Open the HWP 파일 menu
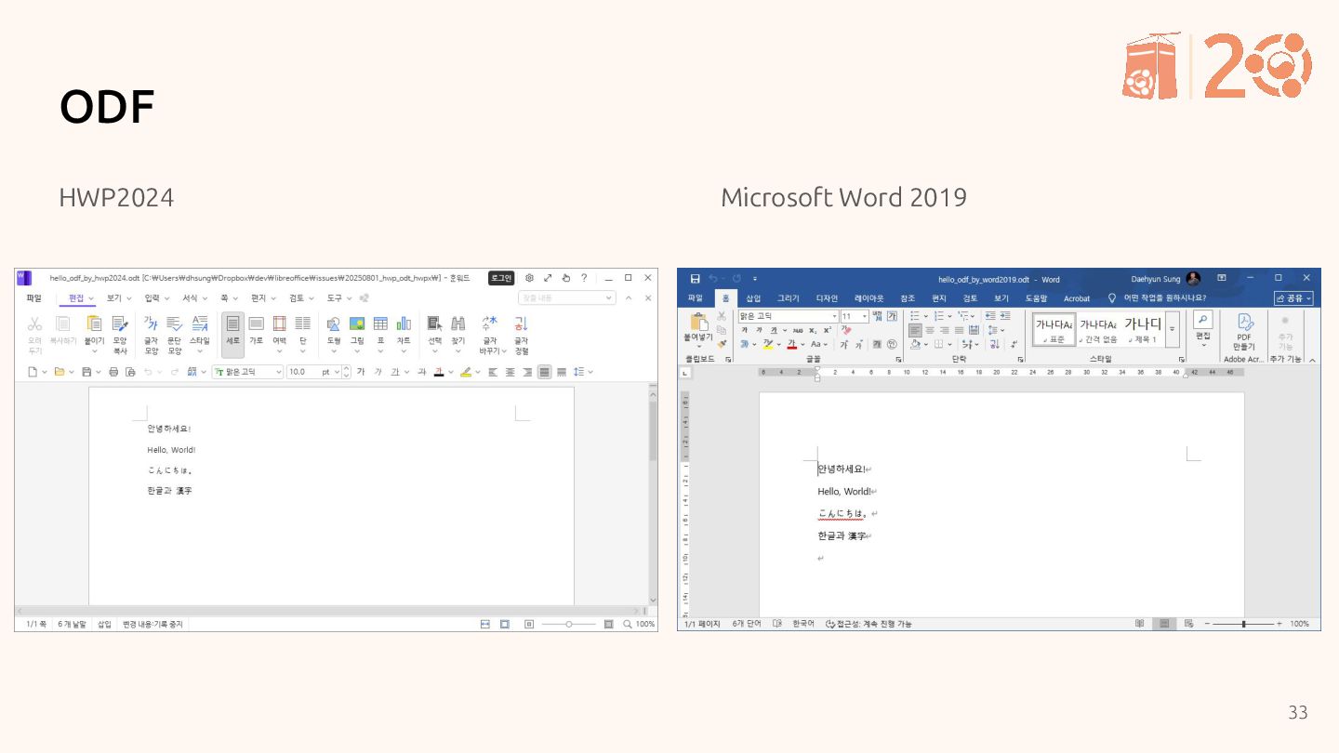 tap(33, 298)
